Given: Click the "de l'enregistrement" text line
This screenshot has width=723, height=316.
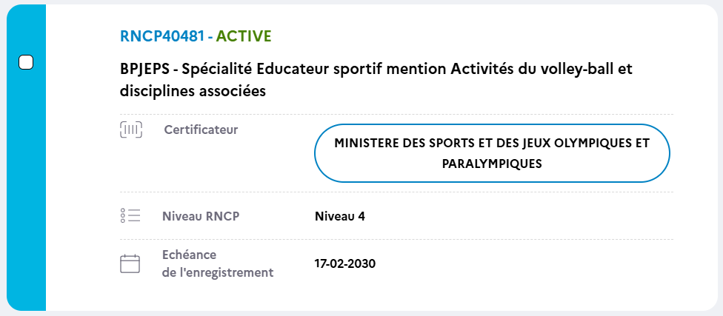Looking at the screenshot, I should (x=218, y=272).
